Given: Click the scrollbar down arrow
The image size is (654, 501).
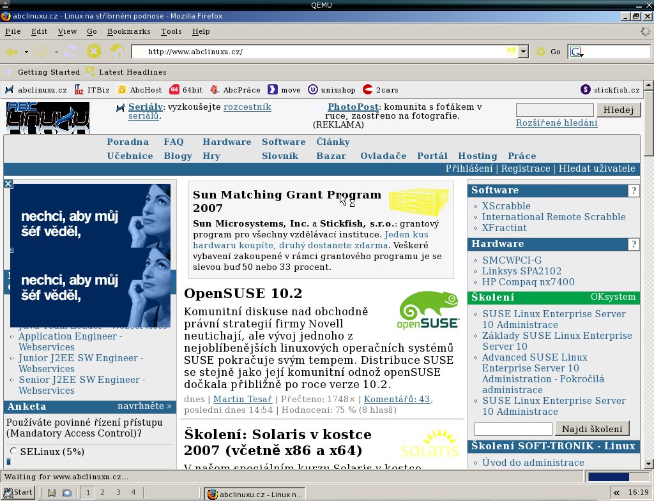Looking at the screenshot, I should pyautogui.click(x=649, y=463).
